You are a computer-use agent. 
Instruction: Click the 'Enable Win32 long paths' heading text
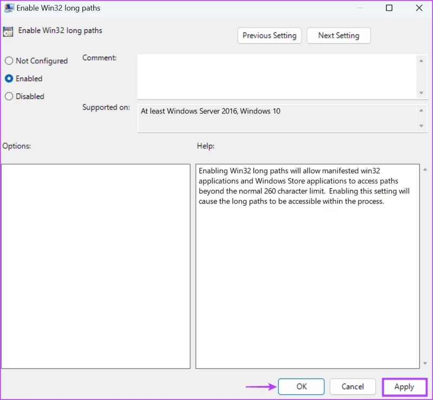point(60,30)
